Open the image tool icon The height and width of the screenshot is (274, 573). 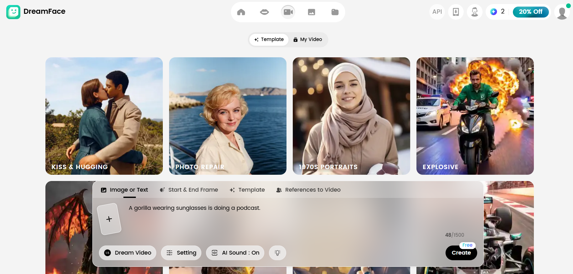pos(312,12)
